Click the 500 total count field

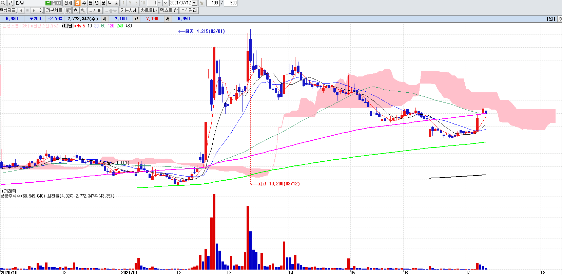coord(231,3)
